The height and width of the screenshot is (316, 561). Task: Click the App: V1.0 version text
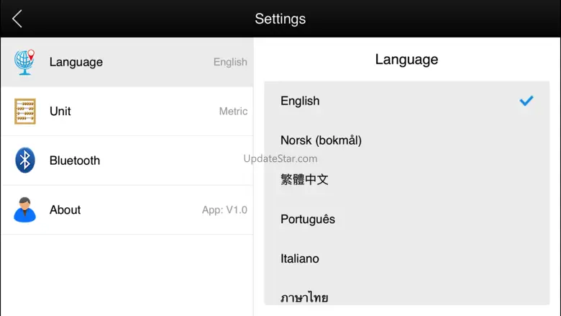coord(224,210)
